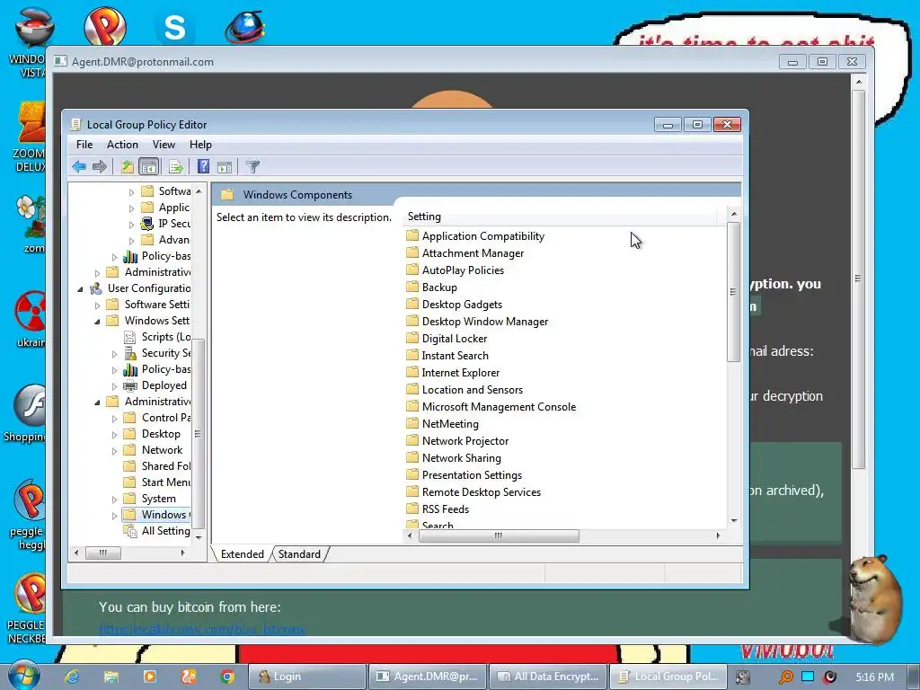Collapse the User Configuration tree node
The width and height of the screenshot is (920, 690).
tap(80, 288)
